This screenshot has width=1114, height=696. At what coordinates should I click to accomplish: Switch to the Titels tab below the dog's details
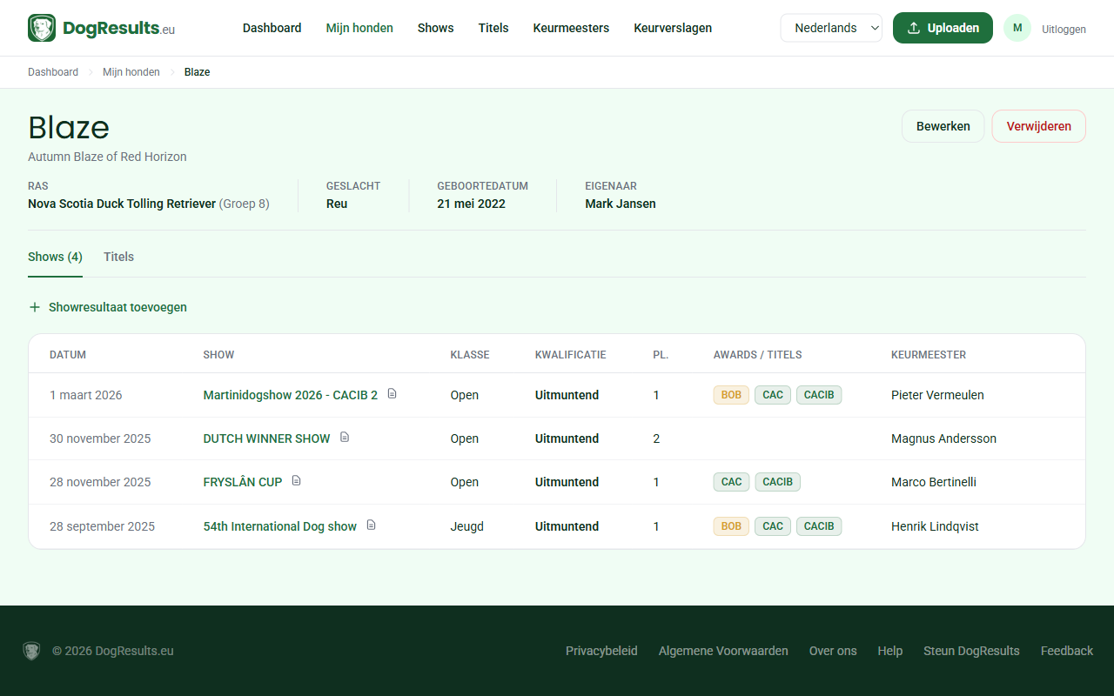point(118,257)
